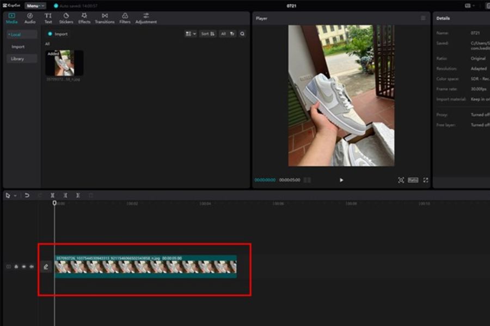
Task: Click the timeline playhead marker
Action: tap(54, 203)
